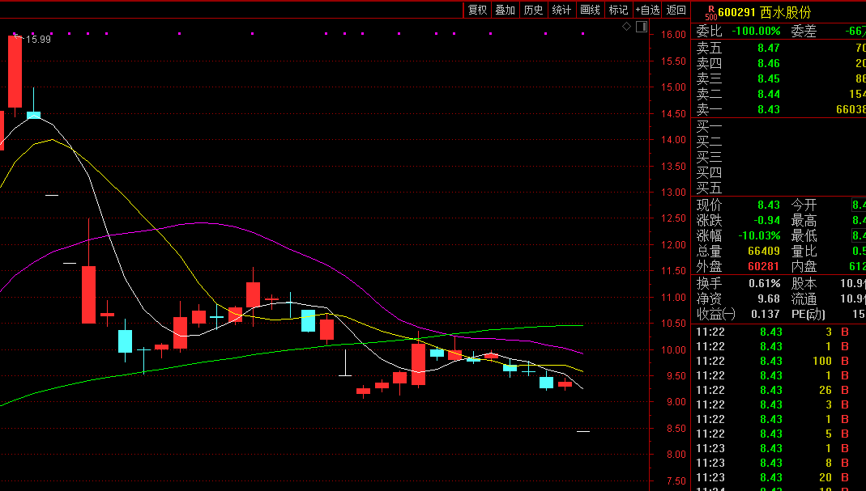Open the 叠加 overlay option
The image size is (866, 491).
tap(506, 10)
